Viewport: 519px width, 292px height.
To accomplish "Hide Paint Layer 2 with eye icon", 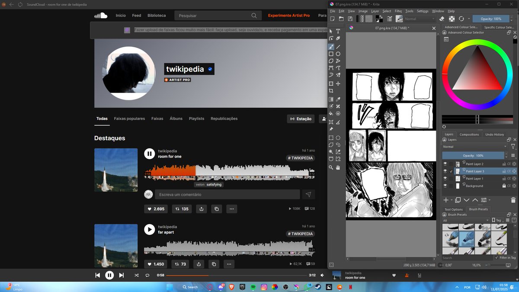I will pos(445,164).
